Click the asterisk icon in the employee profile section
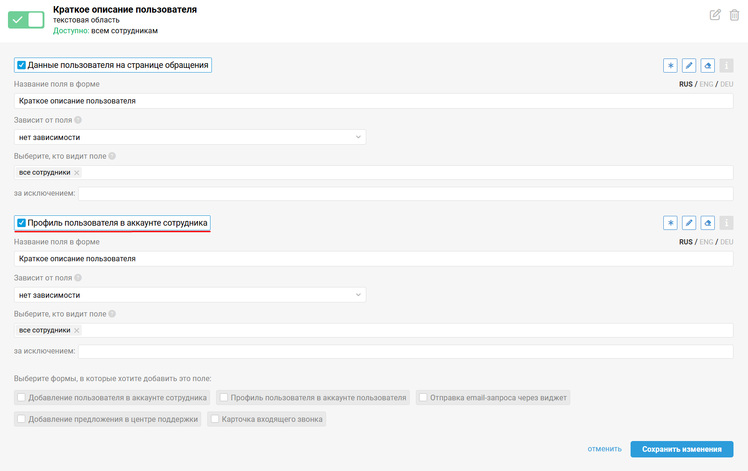This screenshot has width=748, height=471. pyautogui.click(x=670, y=223)
